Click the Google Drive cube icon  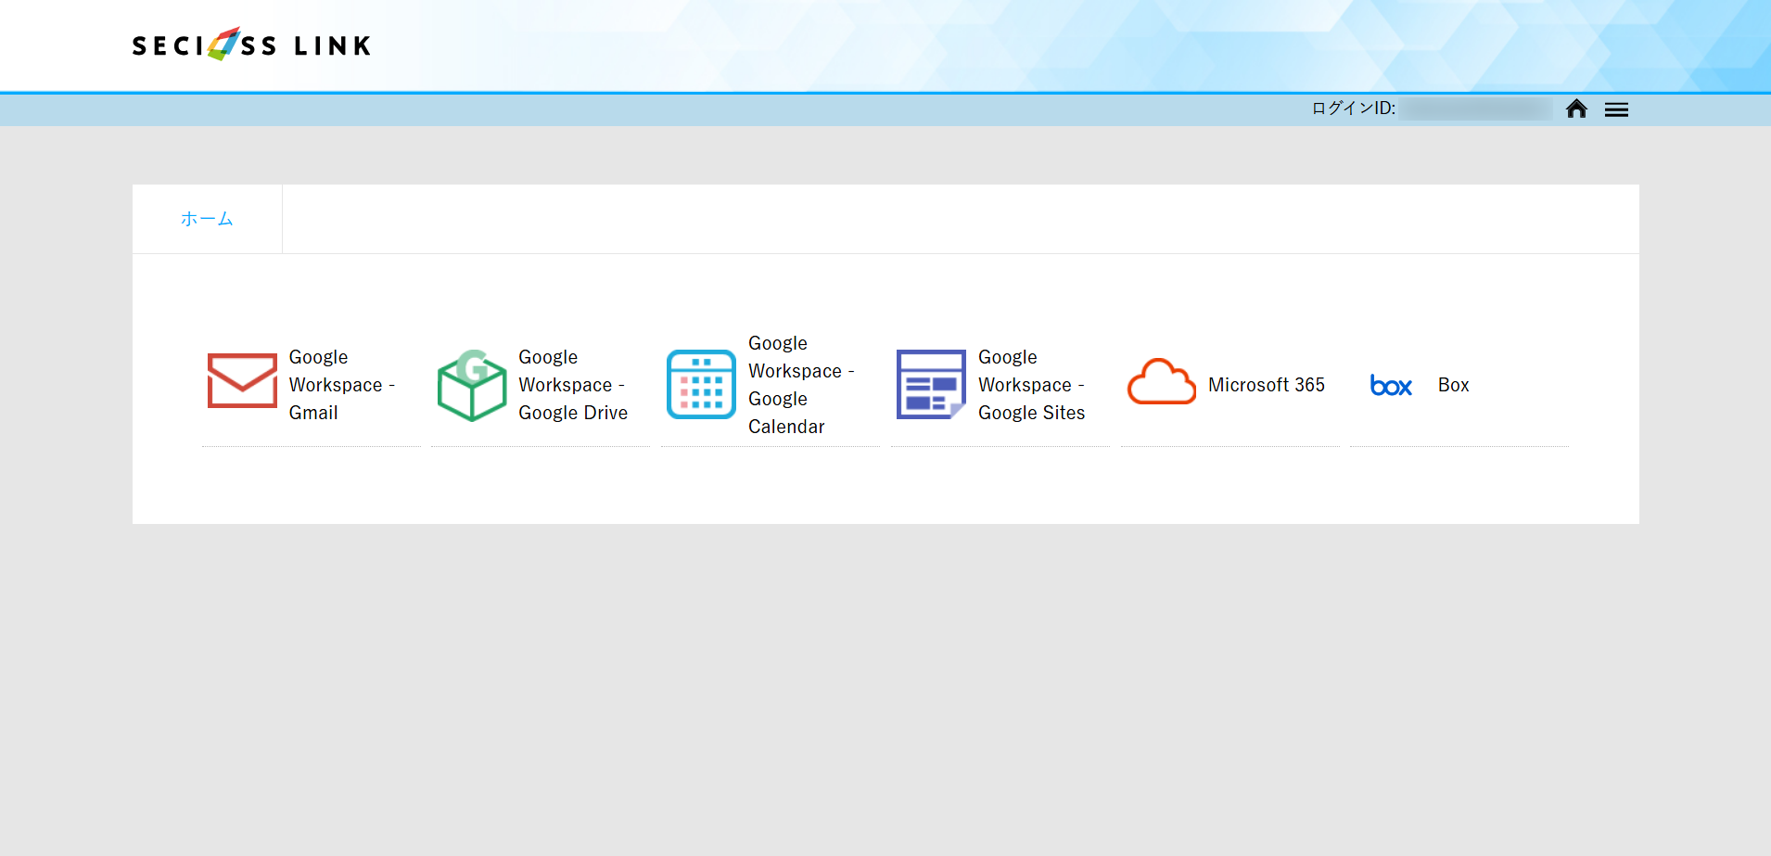472,385
